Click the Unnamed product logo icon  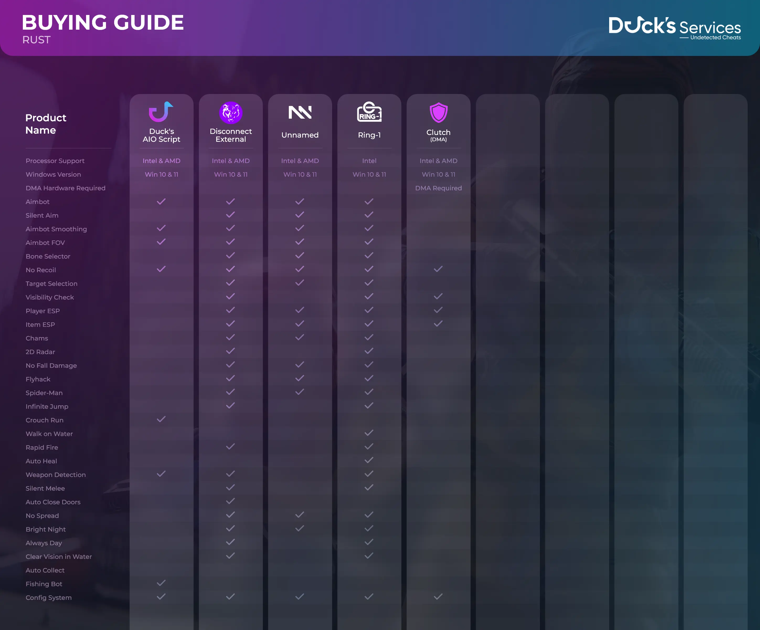[300, 112]
